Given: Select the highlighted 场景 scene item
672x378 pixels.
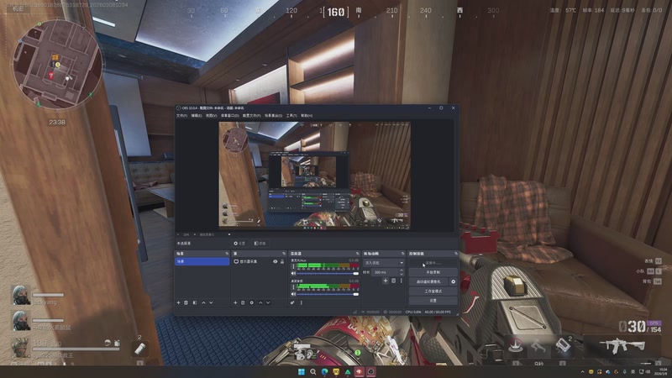Looking at the screenshot, I should coord(202,261).
